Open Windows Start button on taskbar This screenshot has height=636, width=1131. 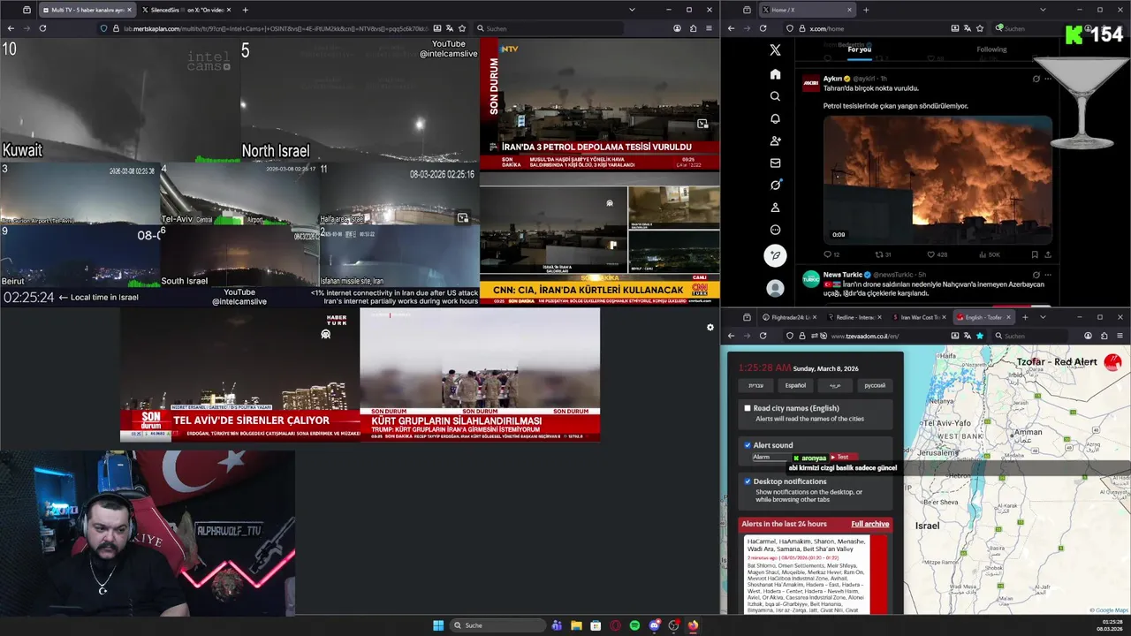[438, 625]
